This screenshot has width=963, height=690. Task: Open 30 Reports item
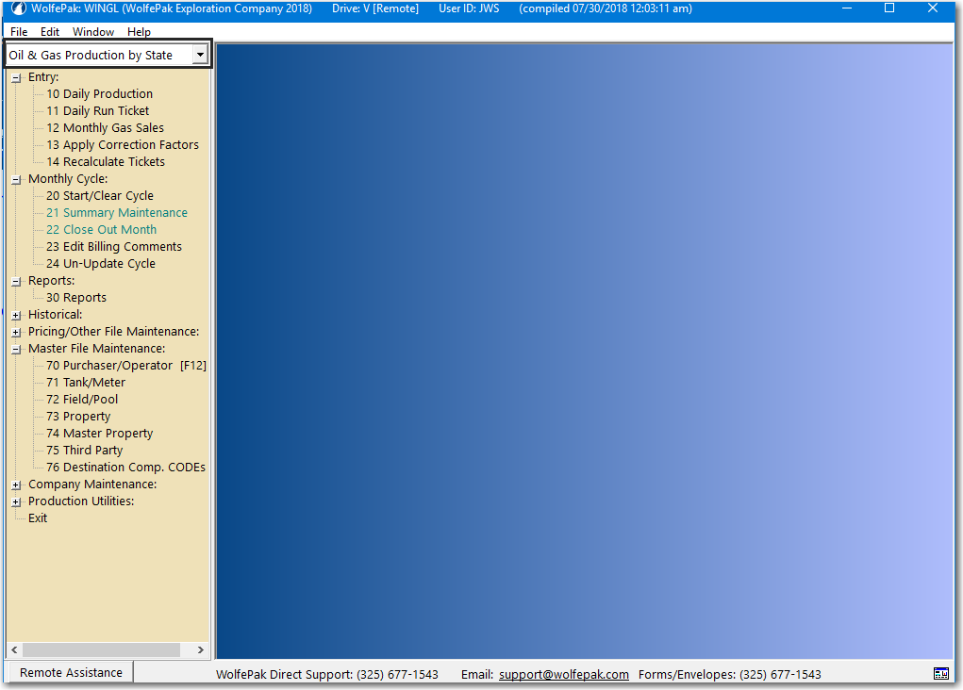coord(76,298)
